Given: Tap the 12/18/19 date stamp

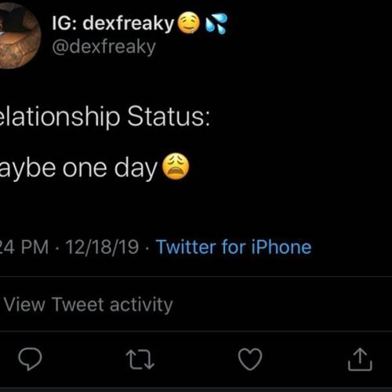Looking at the screenshot, I should click(102, 247).
